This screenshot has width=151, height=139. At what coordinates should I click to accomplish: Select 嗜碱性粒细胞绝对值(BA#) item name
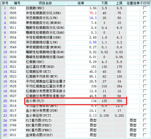coord(45,57)
